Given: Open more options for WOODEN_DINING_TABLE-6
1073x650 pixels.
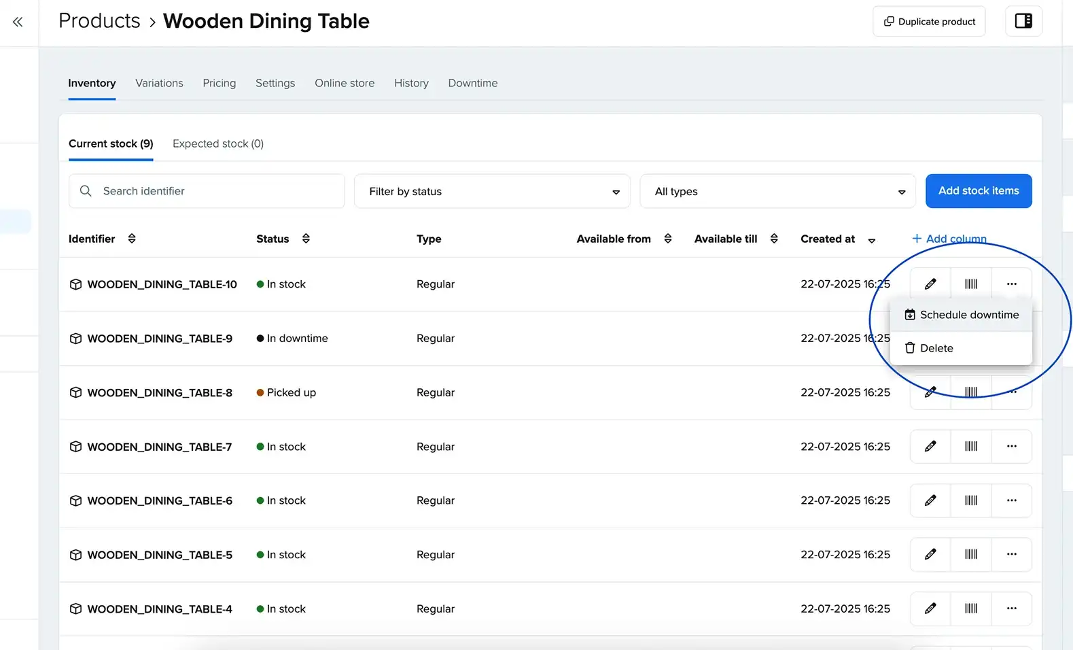Looking at the screenshot, I should click(1011, 500).
